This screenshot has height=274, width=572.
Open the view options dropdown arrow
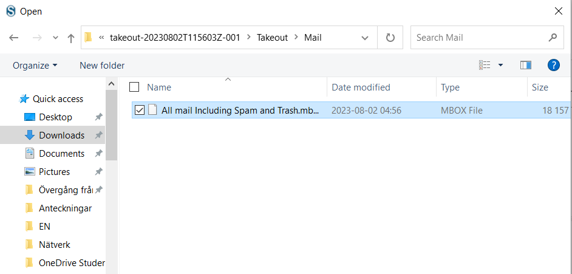(500, 65)
